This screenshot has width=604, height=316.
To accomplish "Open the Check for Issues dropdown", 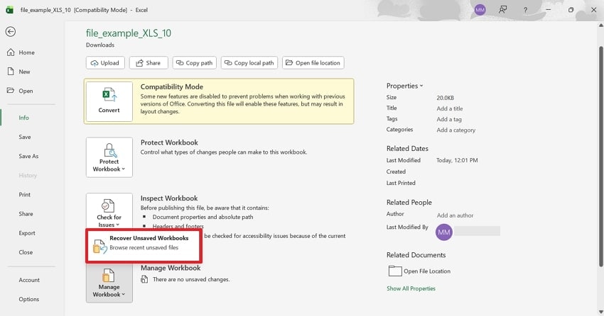I will (109, 211).
